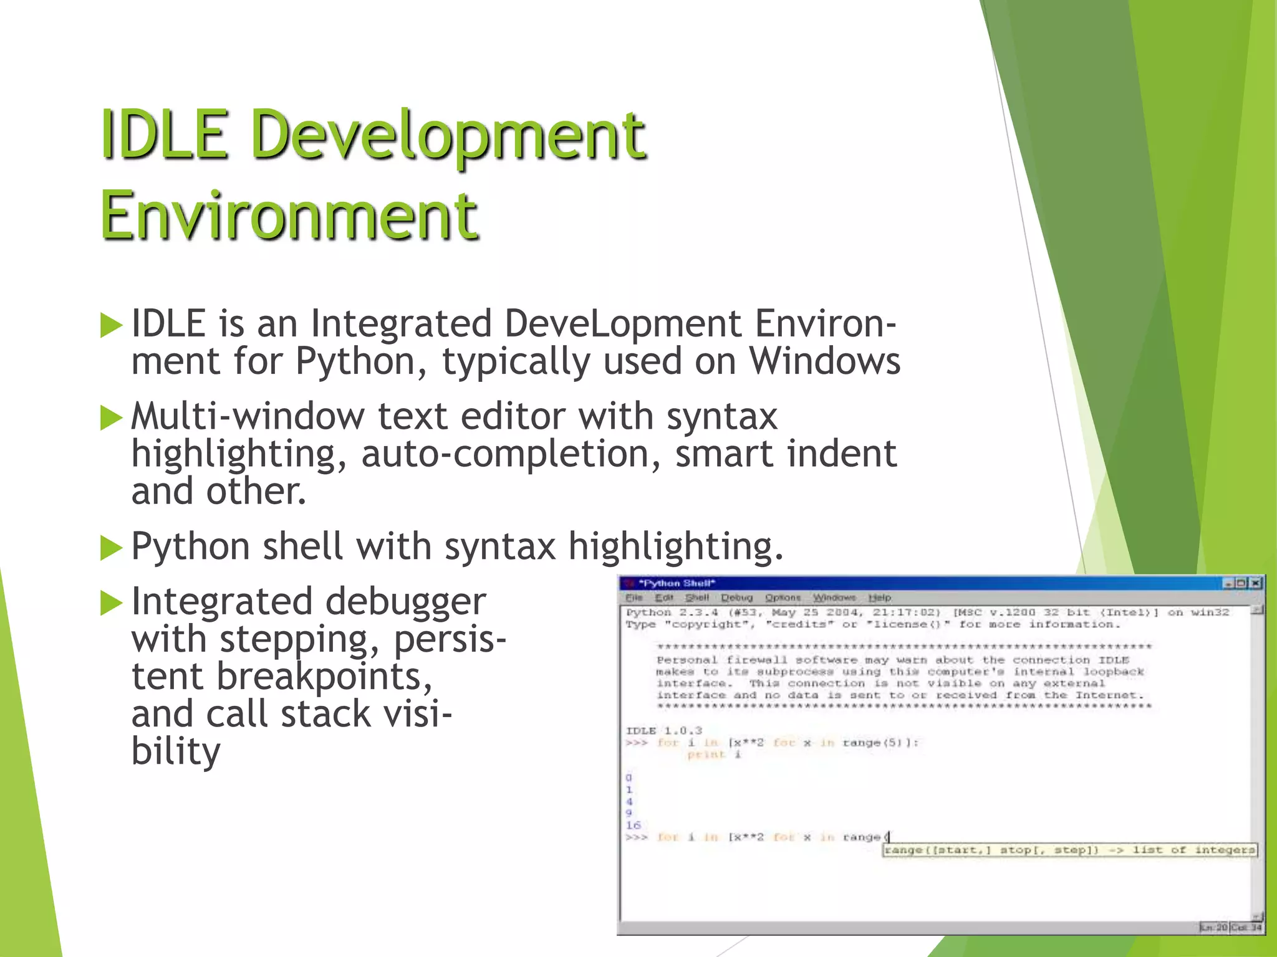This screenshot has width=1277, height=957.
Task: Open the Options menu
Action: [783, 598]
